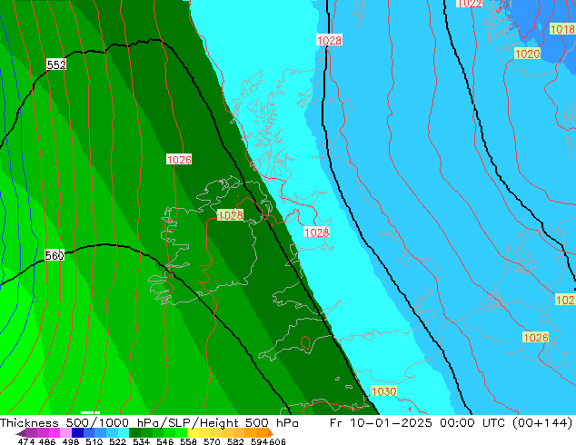Click the purple arrow at the legend's left end
576x445 pixels.
coord(20,433)
